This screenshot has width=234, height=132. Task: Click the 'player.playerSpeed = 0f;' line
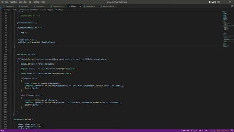[x=30, y=124]
